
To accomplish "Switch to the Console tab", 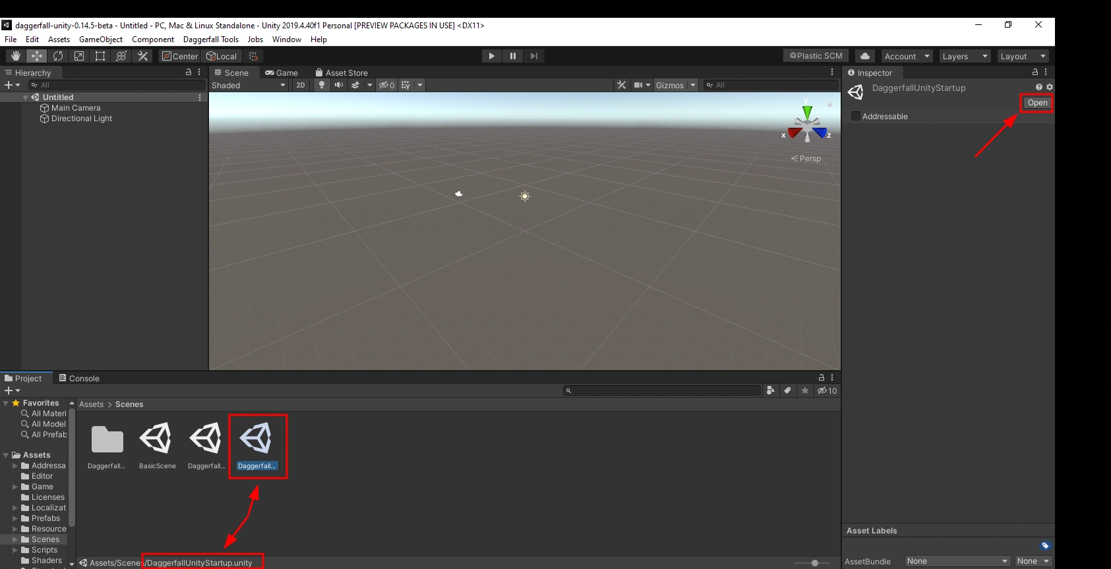I will (79, 378).
